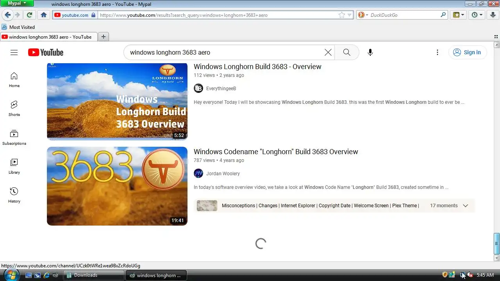
Task: Click Switch between windows quick launch icon
Action: coord(37,275)
